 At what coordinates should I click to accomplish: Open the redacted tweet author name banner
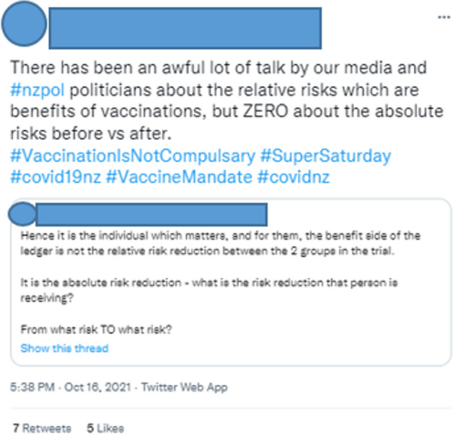185,28
